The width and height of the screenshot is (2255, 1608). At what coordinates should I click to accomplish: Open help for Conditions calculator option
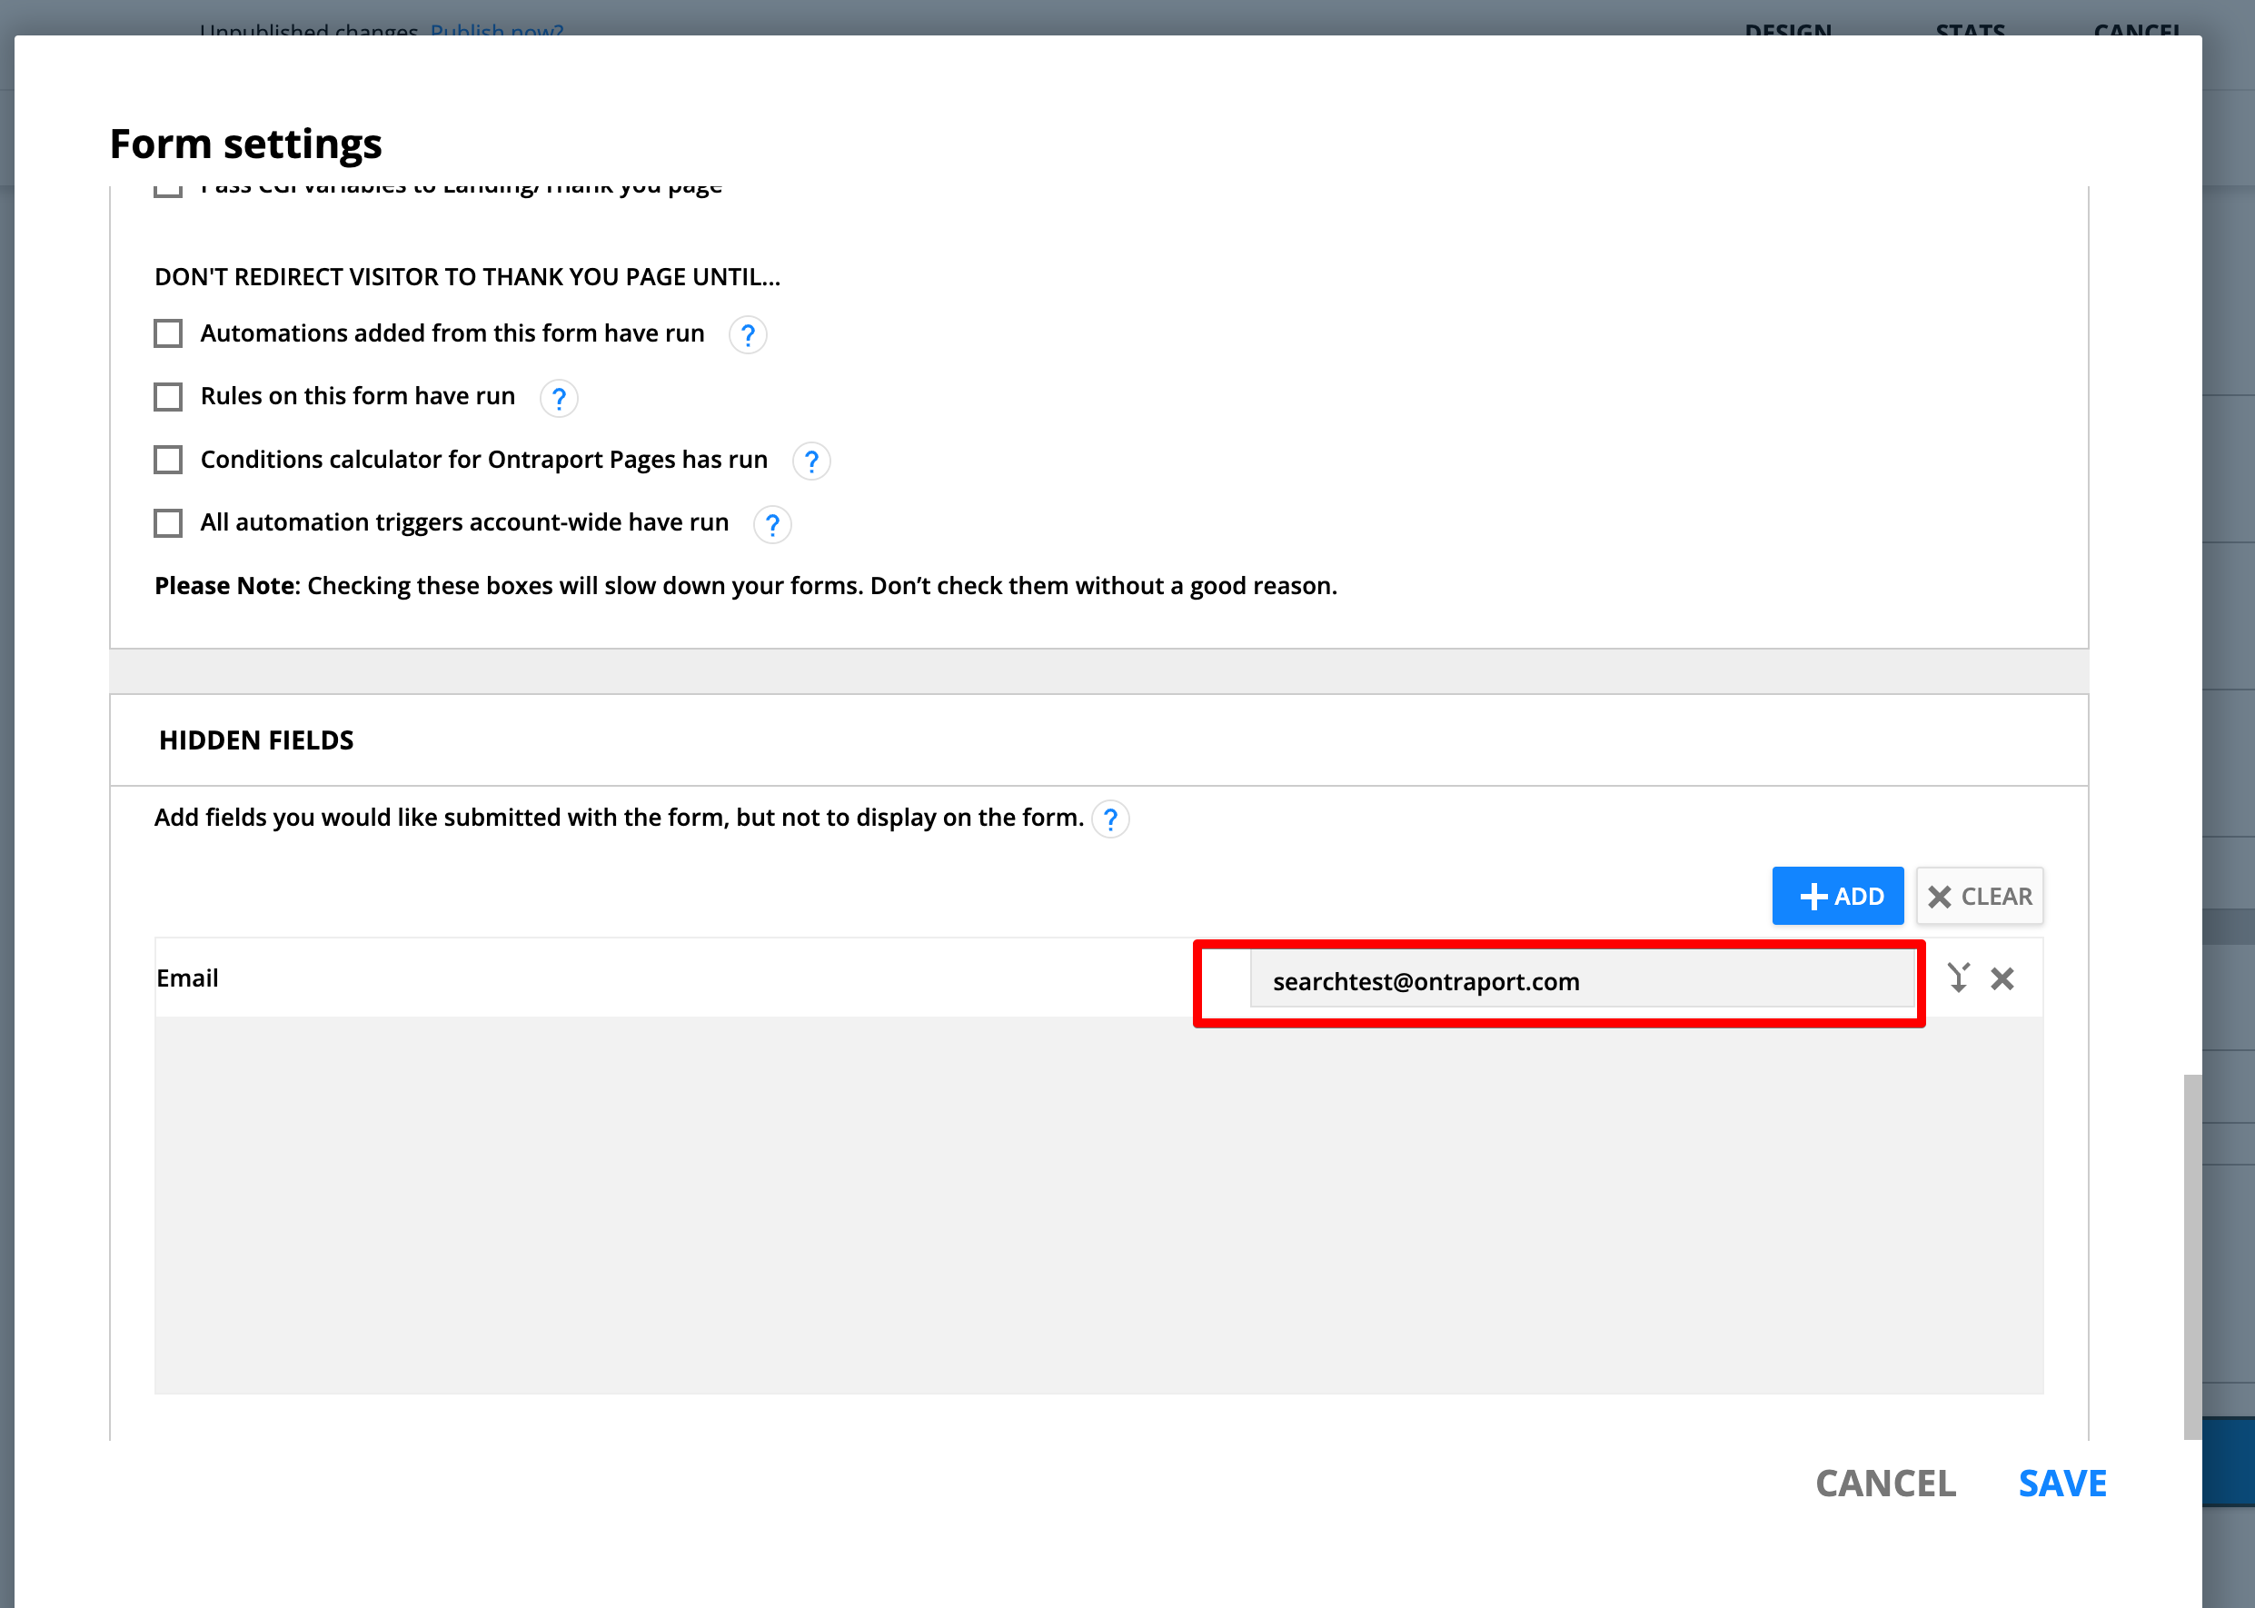(811, 461)
